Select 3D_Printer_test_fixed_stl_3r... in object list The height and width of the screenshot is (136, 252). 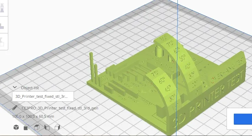pos(43,96)
